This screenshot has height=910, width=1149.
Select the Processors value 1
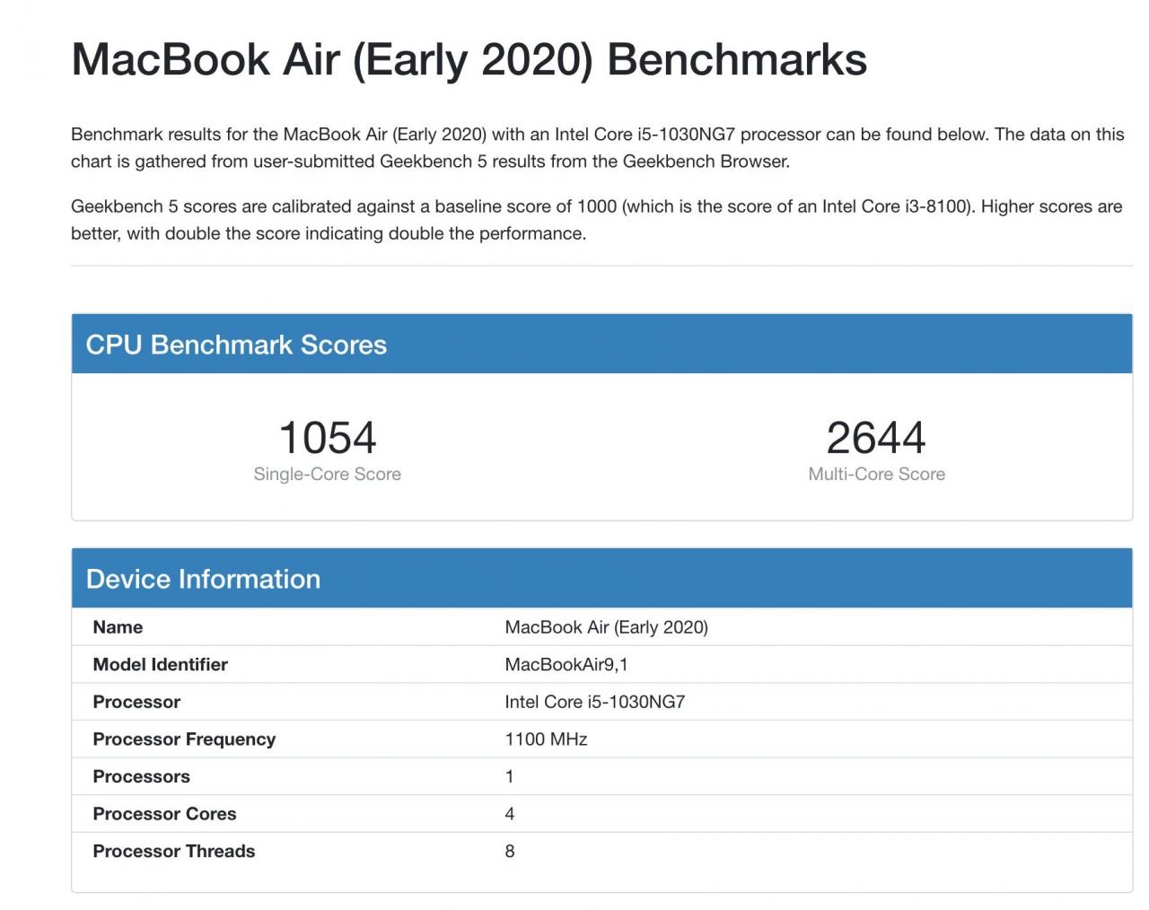(x=509, y=776)
